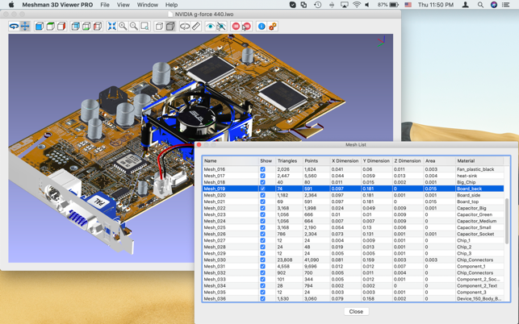Screen dimensions: 519x324
Task: Toggle Show checkbox for Mesh_022
Action: 262,208
